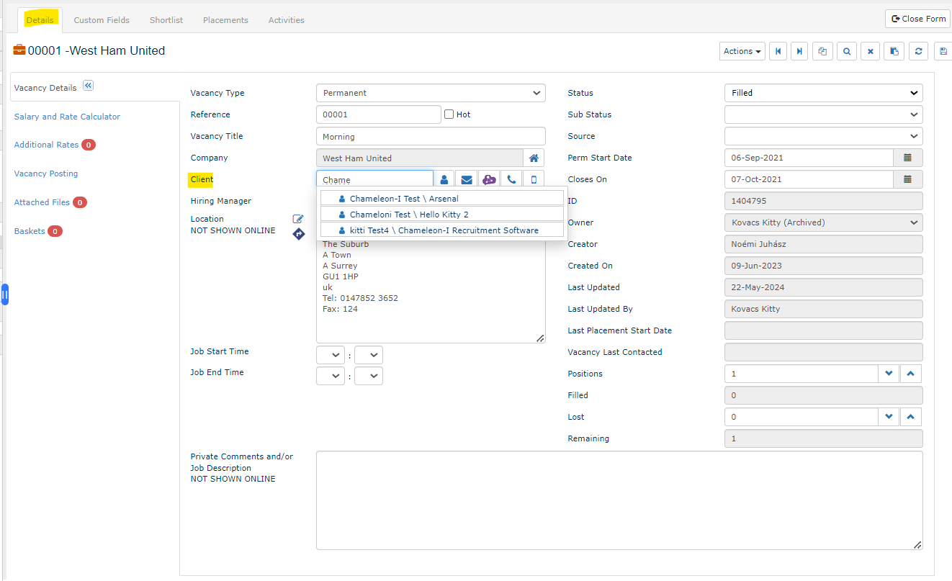Select suggestion Chameloni Test \ Hello Kitty 2
Viewport: 952px width, 581px height.
tap(442, 214)
